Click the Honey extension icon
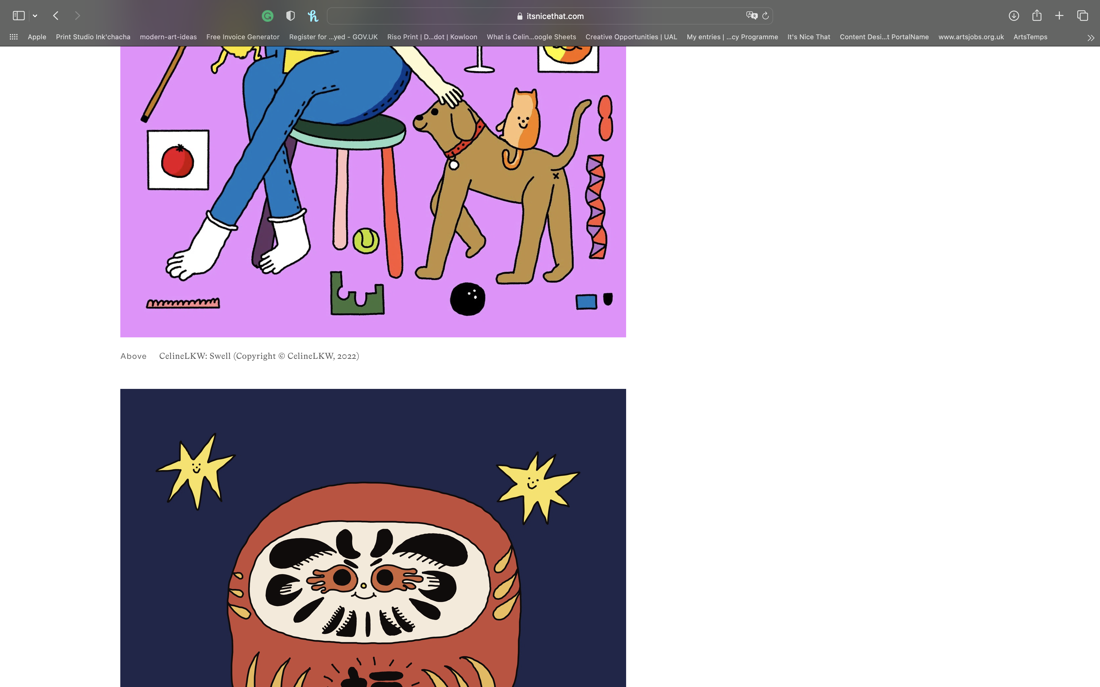 pyautogui.click(x=313, y=16)
